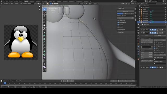This screenshot has width=167, height=94.
Task: Activate the Smooth vertices tool
Action: pyautogui.click(x=44, y=58)
